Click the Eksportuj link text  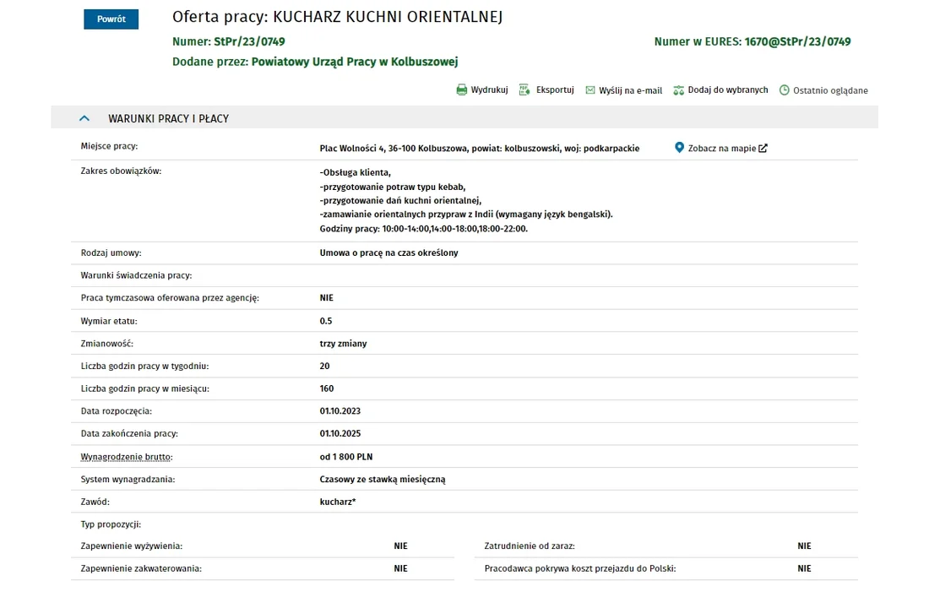(x=555, y=90)
